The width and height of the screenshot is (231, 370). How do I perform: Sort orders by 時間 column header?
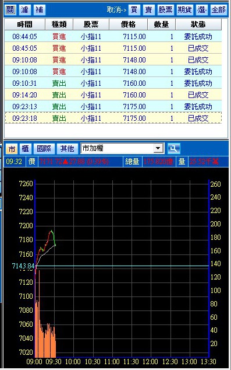coord(24,24)
